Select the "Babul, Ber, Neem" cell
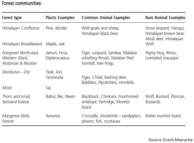 pos(60,97)
